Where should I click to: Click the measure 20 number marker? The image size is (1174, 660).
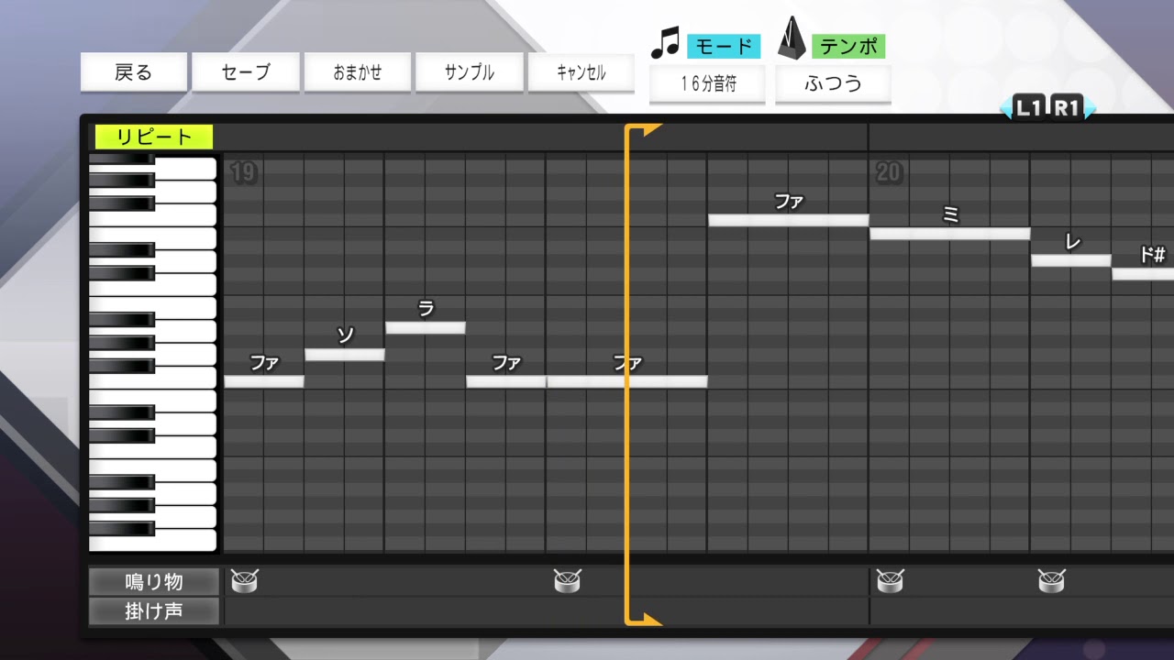[889, 172]
